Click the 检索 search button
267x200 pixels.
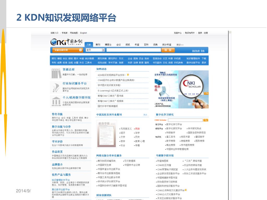[x=168, y=50]
